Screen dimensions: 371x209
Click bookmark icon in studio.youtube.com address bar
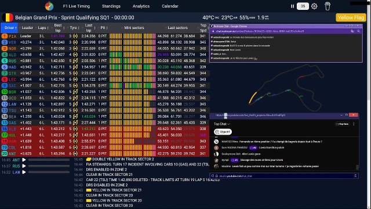pos(355,176)
